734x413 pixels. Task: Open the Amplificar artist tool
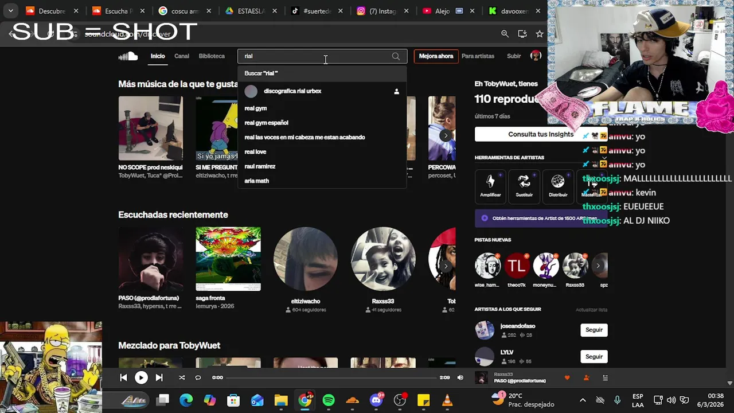pyautogui.click(x=490, y=186)
